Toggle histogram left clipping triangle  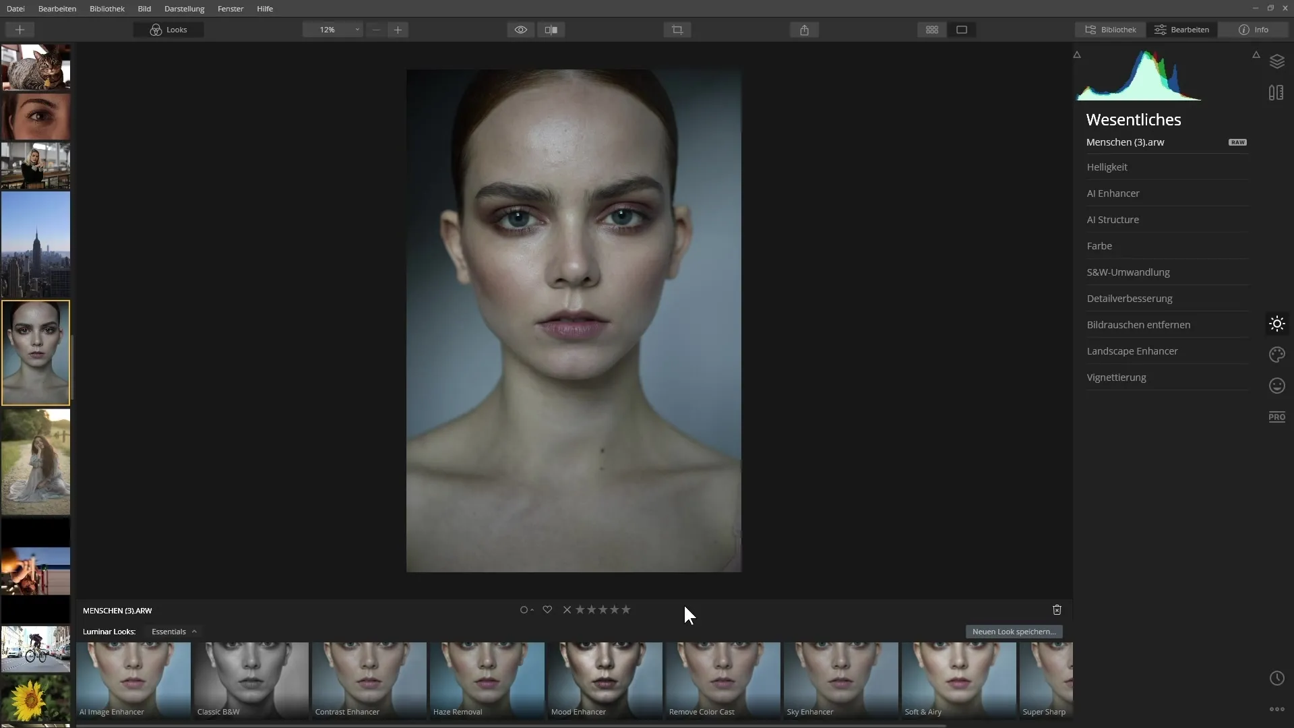pyautogui.click(x=1077, y=55)
